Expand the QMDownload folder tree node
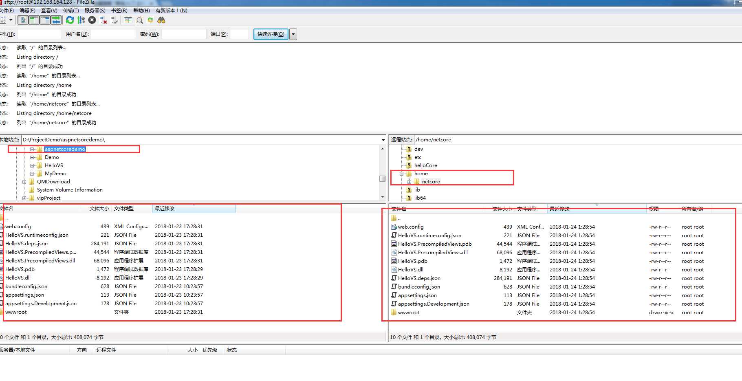This screenshot has height=381, width=742. coord(24,182)
